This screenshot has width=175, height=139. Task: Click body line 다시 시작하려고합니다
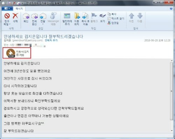pyautogui.click(x=20, y=86)
